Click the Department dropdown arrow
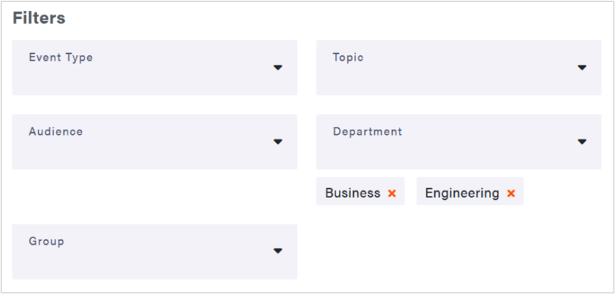615x294 pixels. tap(582, 142)
